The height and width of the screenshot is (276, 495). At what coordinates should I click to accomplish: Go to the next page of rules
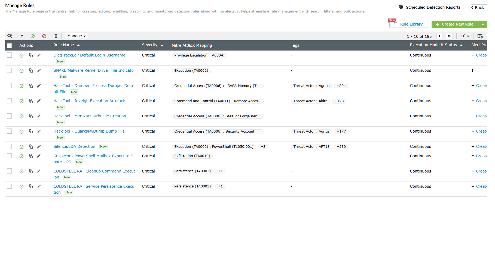439,36
